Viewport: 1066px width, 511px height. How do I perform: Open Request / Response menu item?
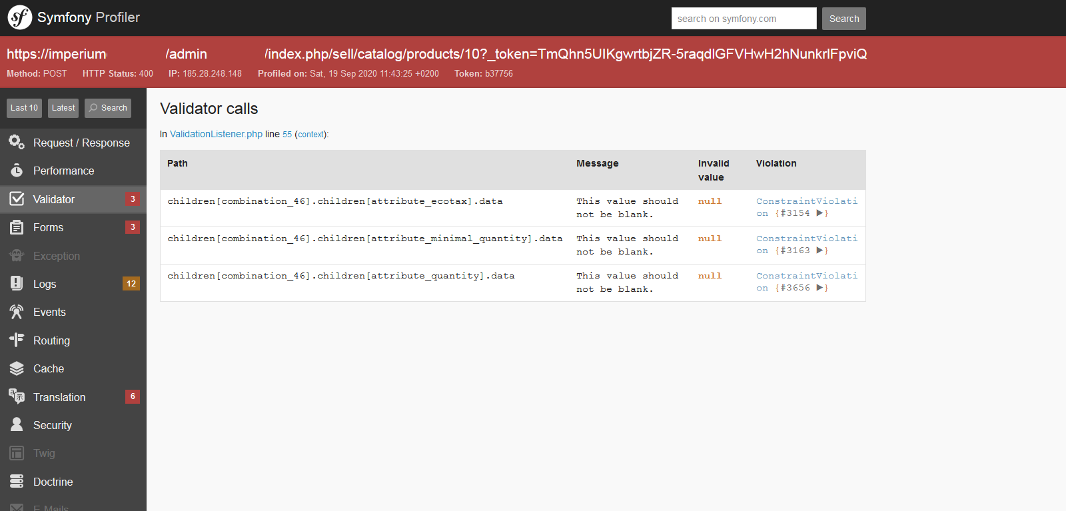coord(73,143)
